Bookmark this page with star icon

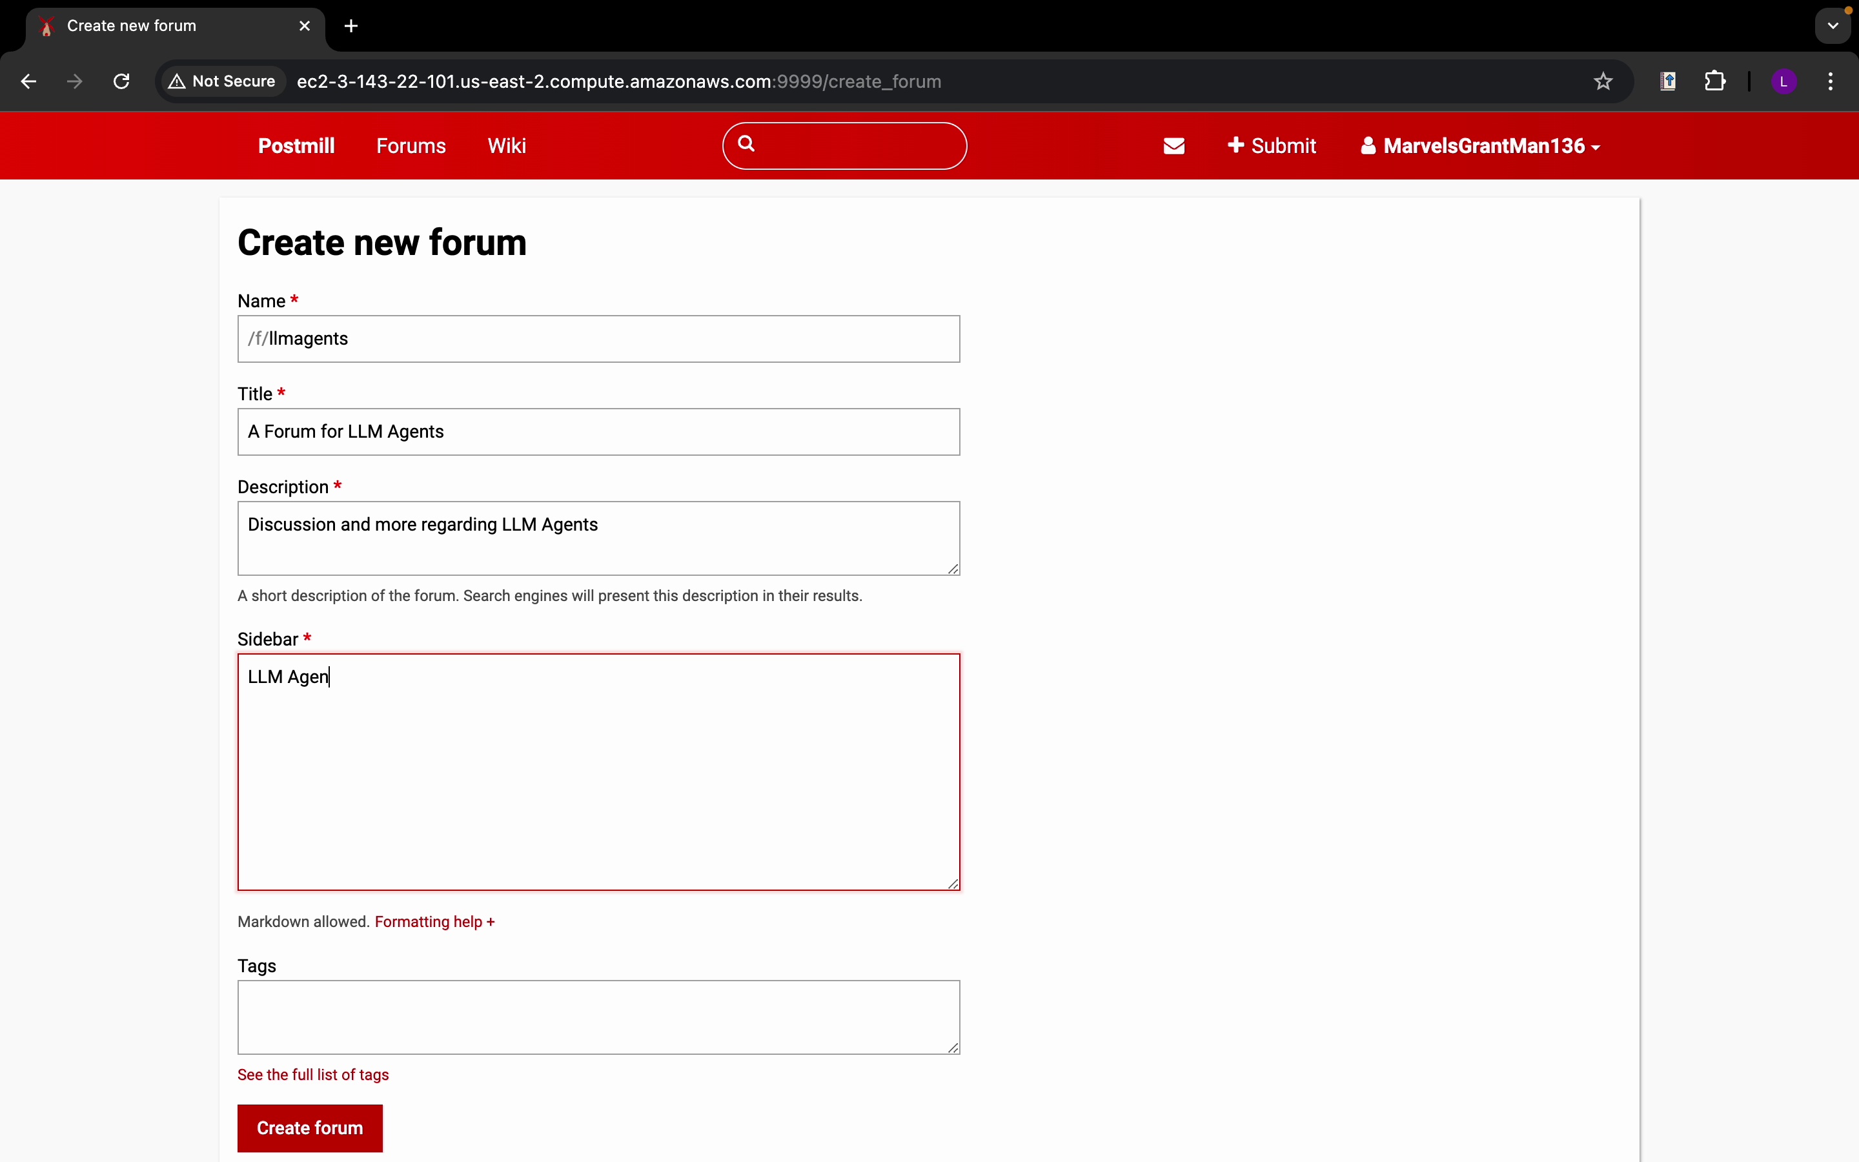[1603, 81]
